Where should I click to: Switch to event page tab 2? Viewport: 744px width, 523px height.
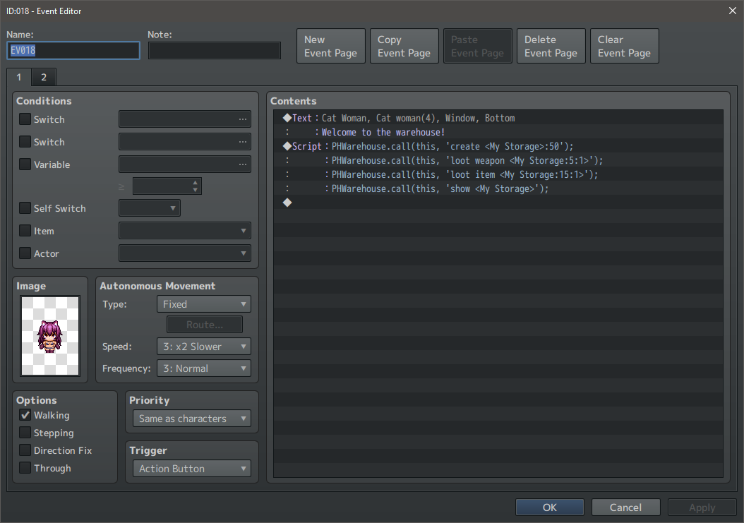(44, 77)
